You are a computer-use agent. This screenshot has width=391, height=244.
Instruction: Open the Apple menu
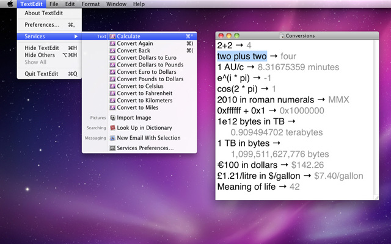point(9,4)
